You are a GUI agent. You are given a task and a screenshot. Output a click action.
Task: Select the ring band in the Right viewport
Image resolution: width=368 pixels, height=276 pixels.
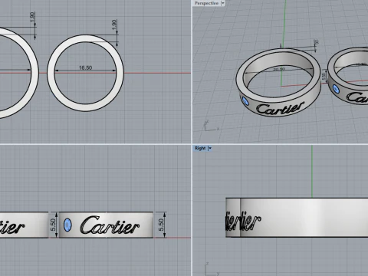pos(297,218)
